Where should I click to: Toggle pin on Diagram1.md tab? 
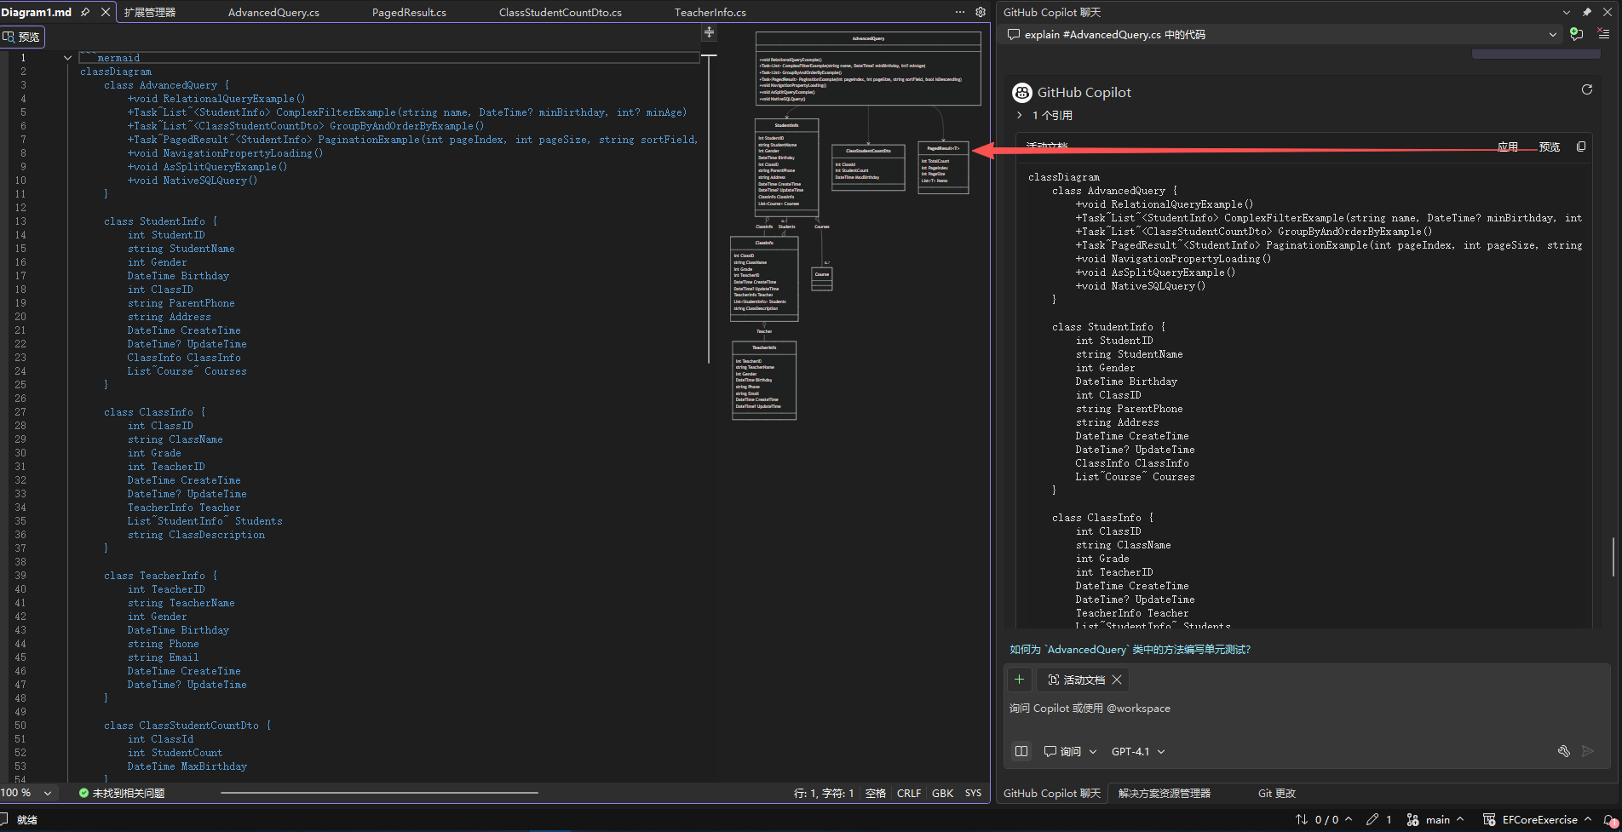[85, 12]
